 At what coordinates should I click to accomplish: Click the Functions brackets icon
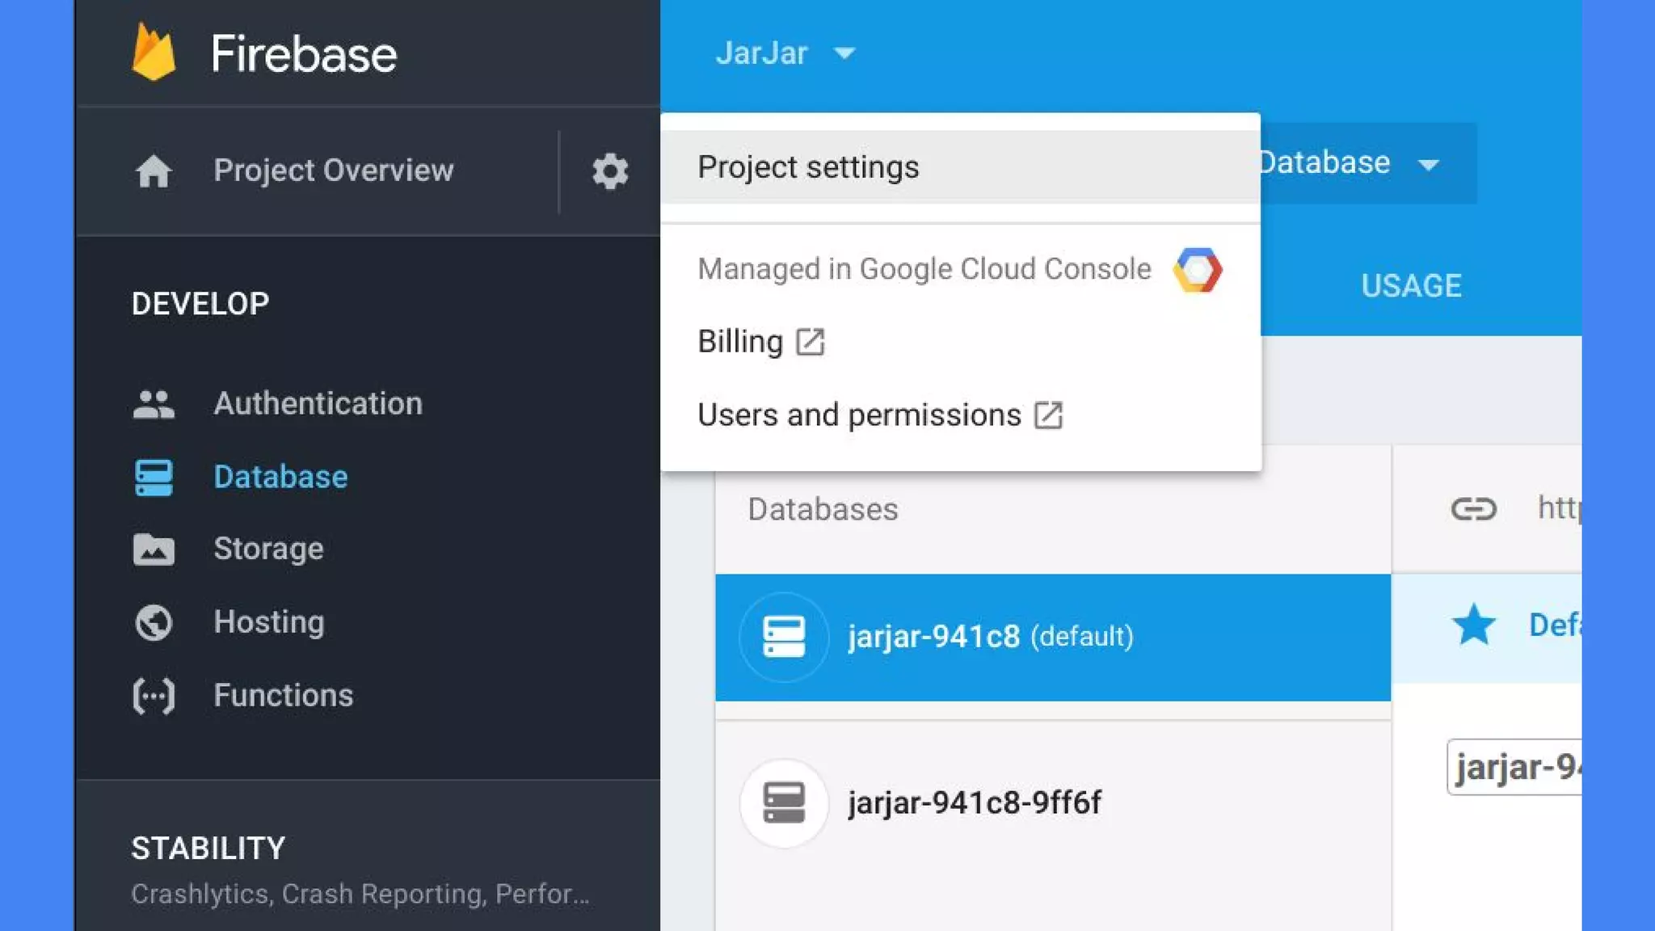pos(154,696)
